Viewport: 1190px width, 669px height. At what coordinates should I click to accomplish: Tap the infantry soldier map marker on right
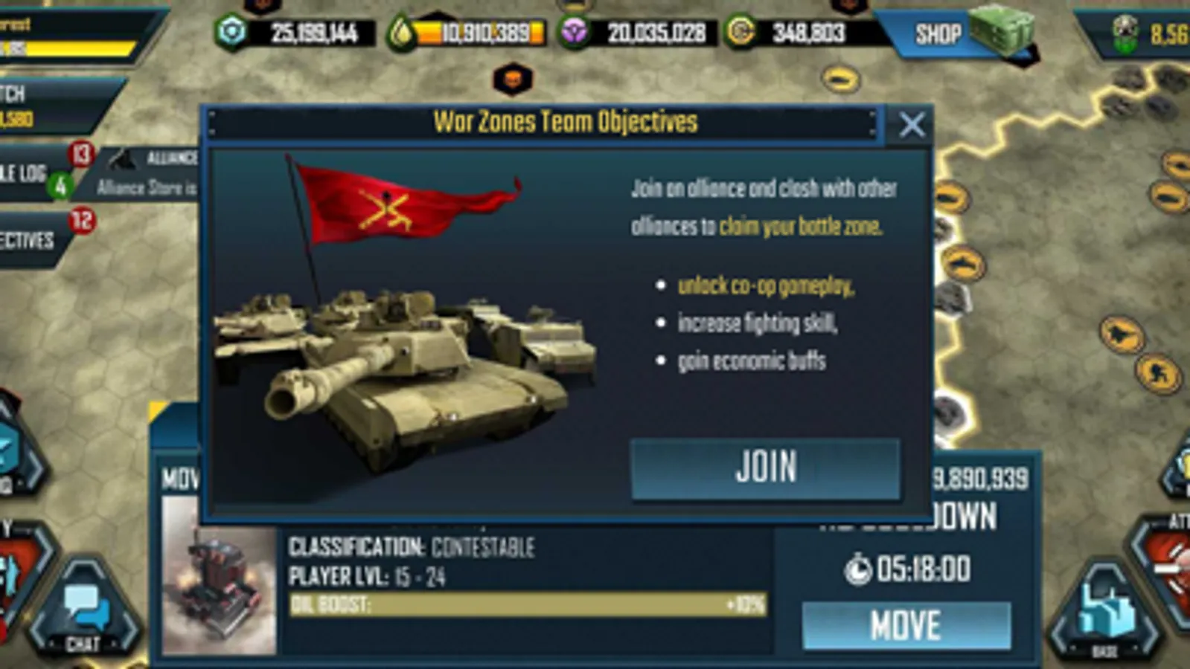(x=1159, y=373)
